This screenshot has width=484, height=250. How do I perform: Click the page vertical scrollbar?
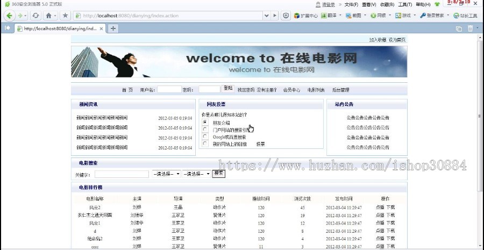coord(480,116)
